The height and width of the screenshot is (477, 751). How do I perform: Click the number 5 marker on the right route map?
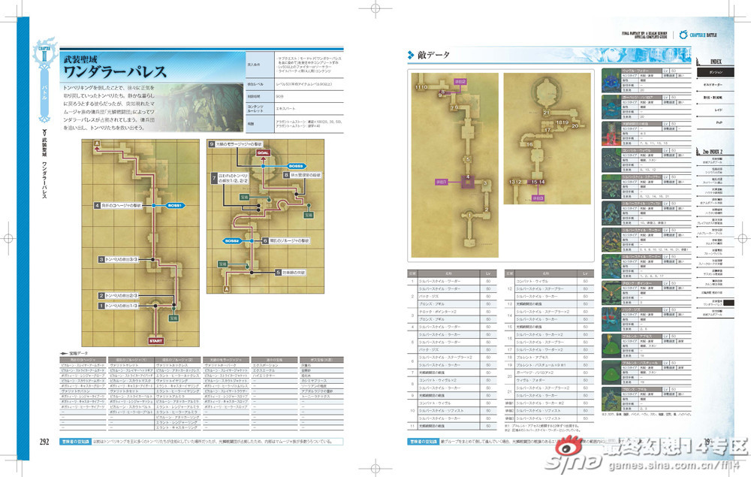pyautogui.click(x=278, y=273)
